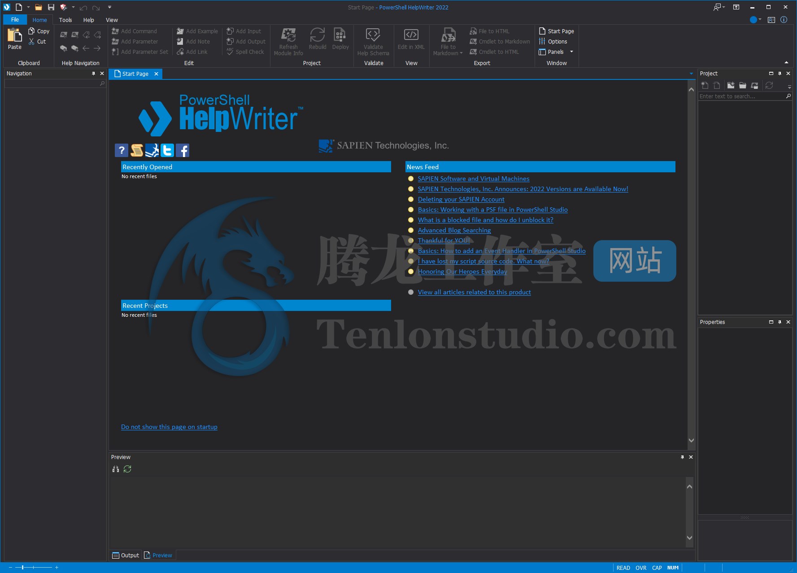Click the New file icon in quick access toolbar
The height and width of the screenshot is (573, 797).
coord(19,7)
